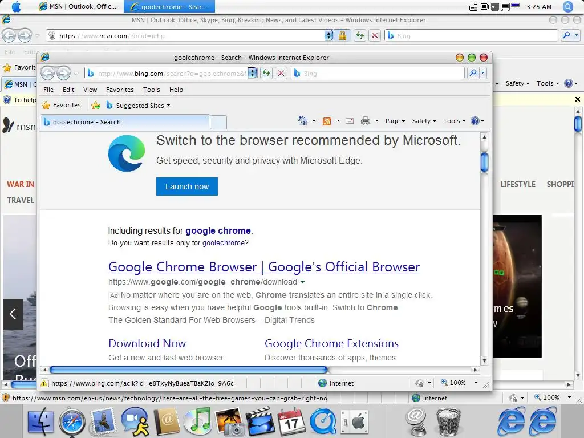This screenshot has height=438, width=584.
Task: Click the google chrome suggestion link
Action: [218, 230]
